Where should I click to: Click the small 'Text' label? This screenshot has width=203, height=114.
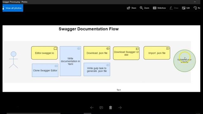(x=119, y=90)
